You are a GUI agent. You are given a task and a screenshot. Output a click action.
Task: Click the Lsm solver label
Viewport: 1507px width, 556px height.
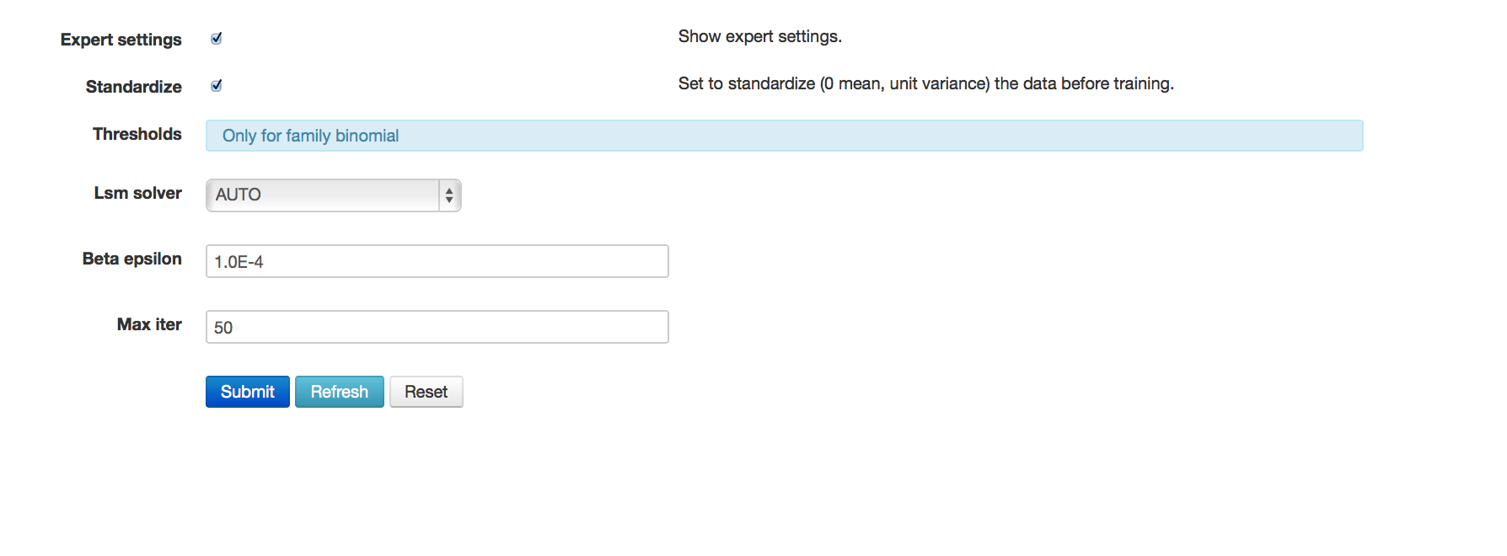[137, 193]
